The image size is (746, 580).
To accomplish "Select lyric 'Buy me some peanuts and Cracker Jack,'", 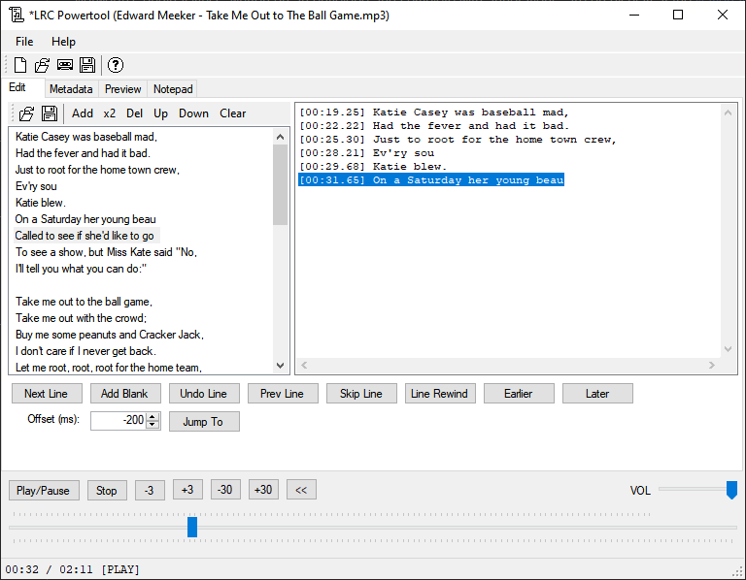I will tap(110, 335).
